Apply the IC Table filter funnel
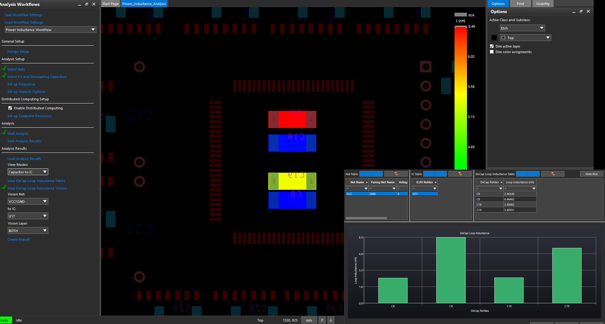 click(460, 174)
